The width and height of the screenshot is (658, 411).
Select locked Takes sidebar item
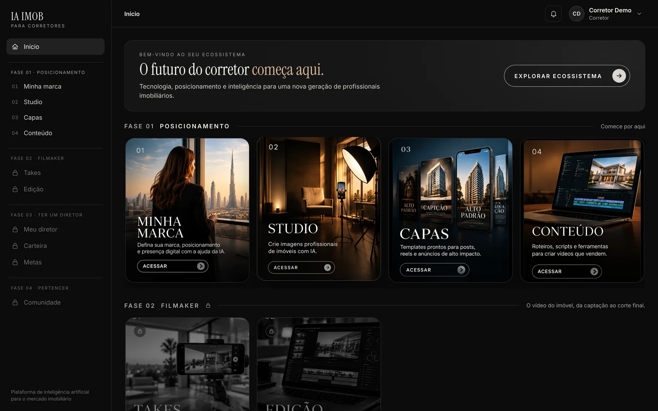[x=32, y=173]
